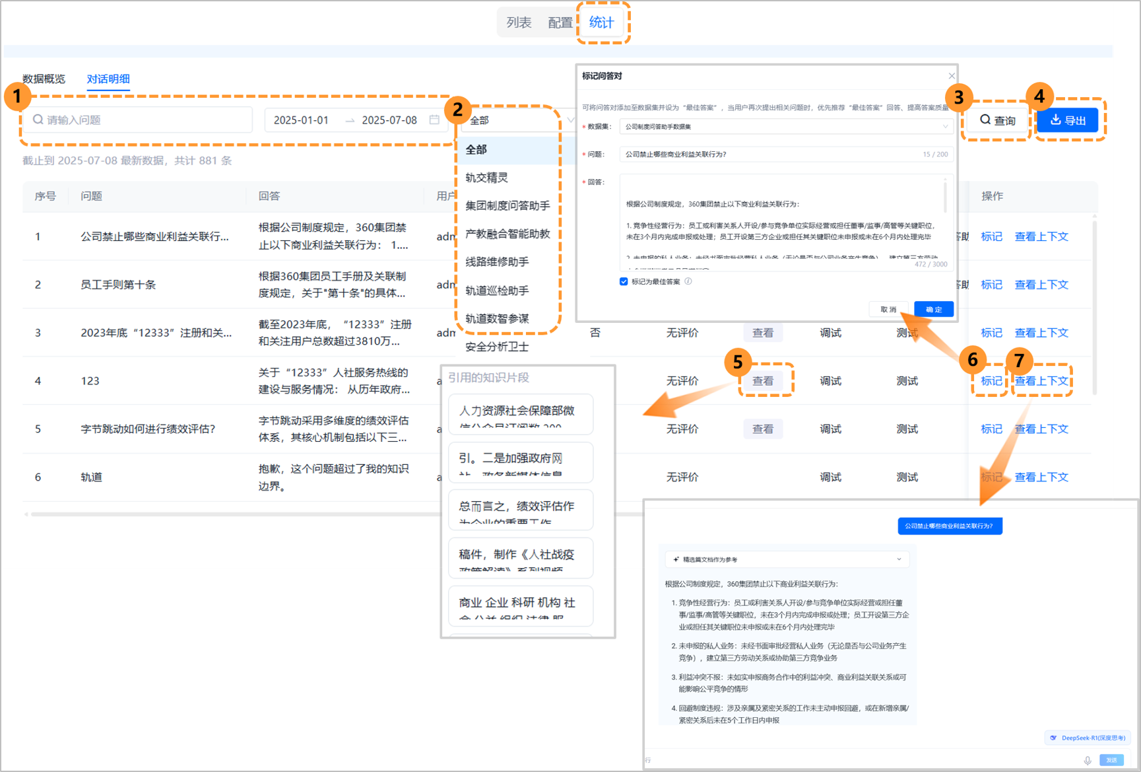This screenshot has width=1141, height=772.
Task: Click the sparkle icon on 精选篇文作为参考 bar
Action: point(675,559)
